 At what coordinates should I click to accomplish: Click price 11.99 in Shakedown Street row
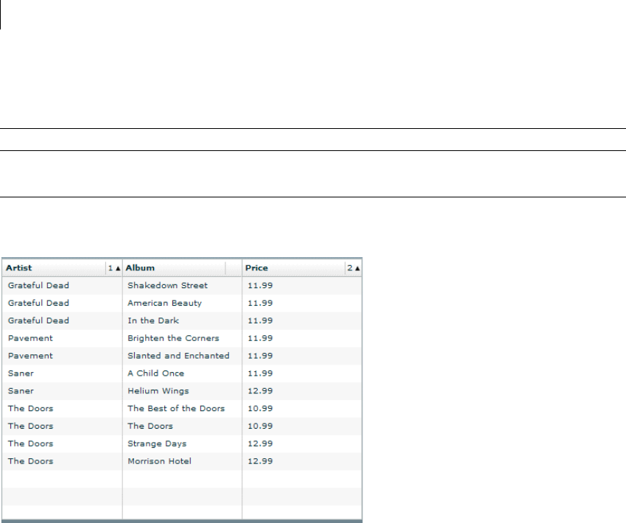tap(260, 286)
